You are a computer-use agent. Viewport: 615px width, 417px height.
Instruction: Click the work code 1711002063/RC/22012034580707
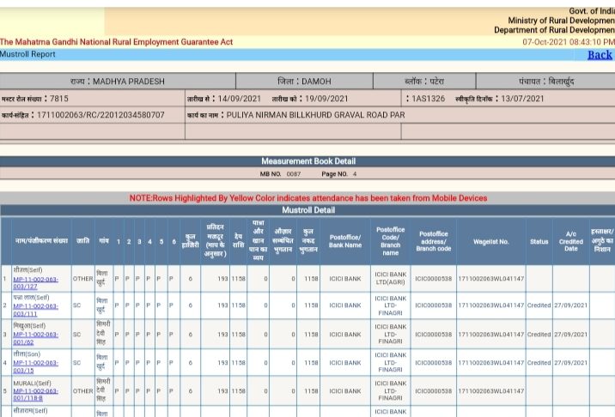(100, 115)
